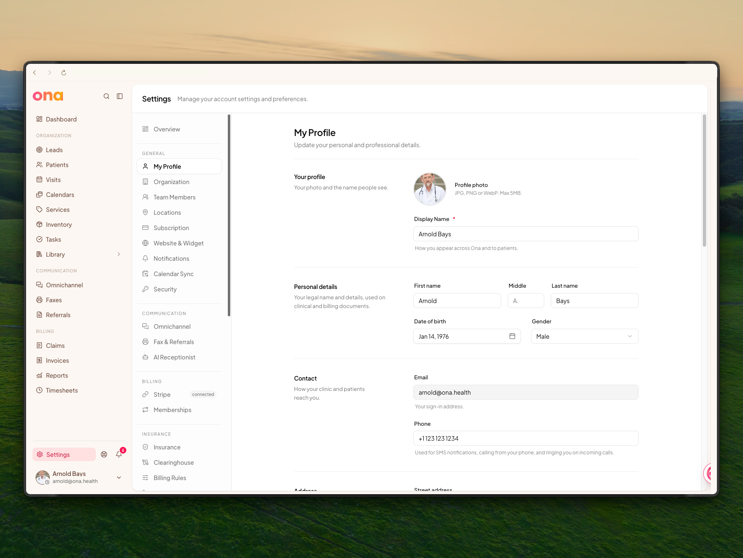Viewport: 743px width, 558px height.
Task: Click the main page vertical scrollbar
Action: coord(704,181)
